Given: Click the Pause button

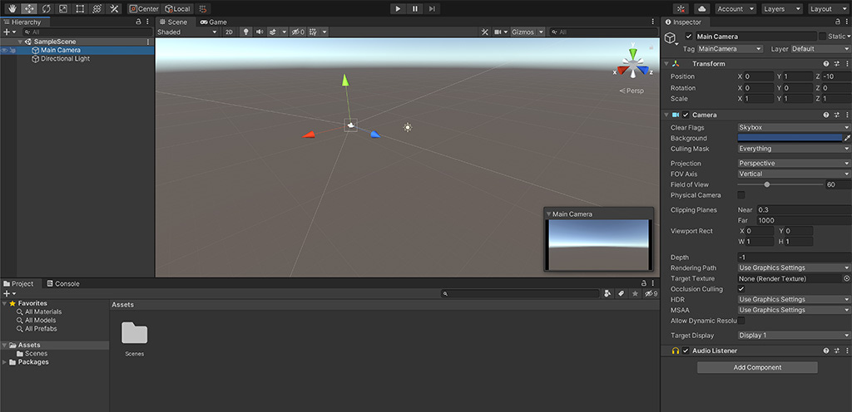Looking at the screenshot, I should (x=415, y=8).
